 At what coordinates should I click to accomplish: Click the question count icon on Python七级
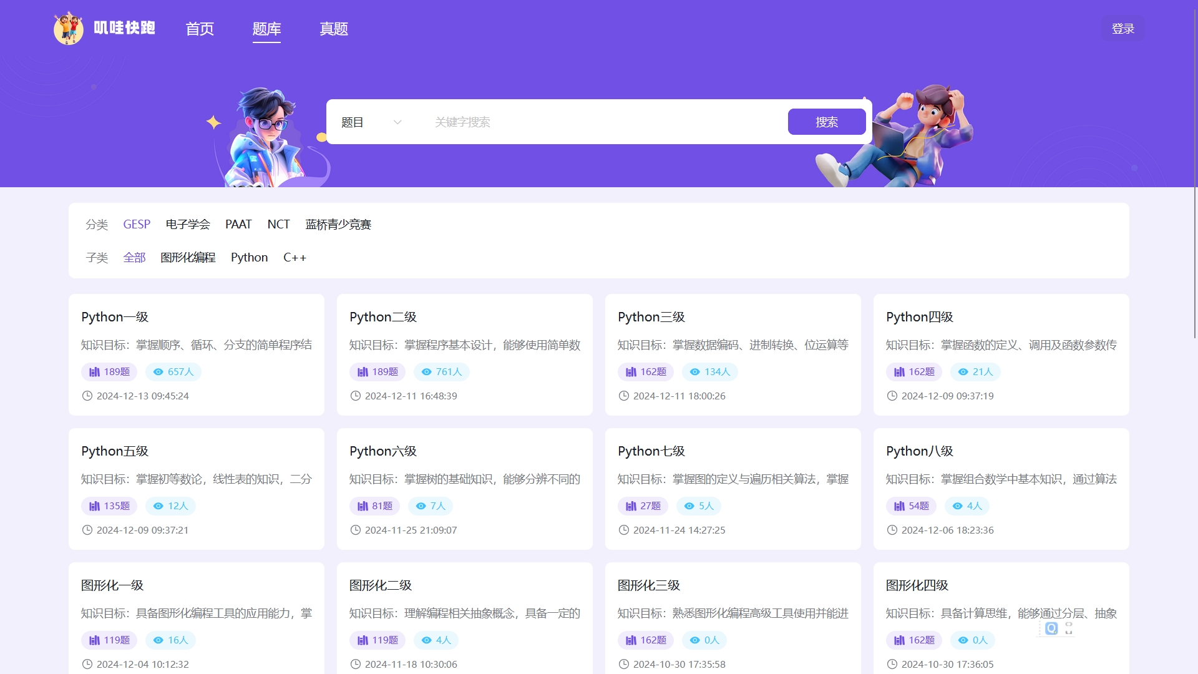click(x=631, y=506)
